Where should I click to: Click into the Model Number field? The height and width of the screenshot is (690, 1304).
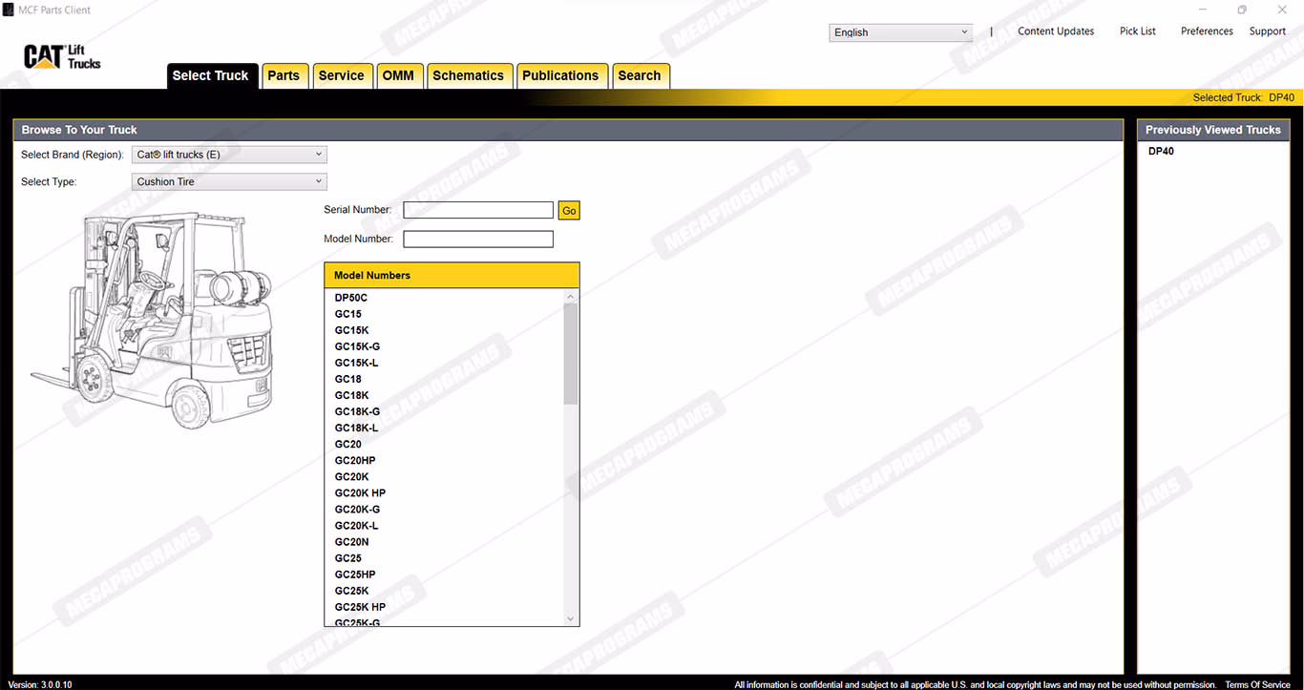[x=477, y=239]
